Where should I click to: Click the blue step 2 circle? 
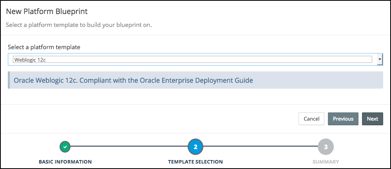click(x=195, y=147)
